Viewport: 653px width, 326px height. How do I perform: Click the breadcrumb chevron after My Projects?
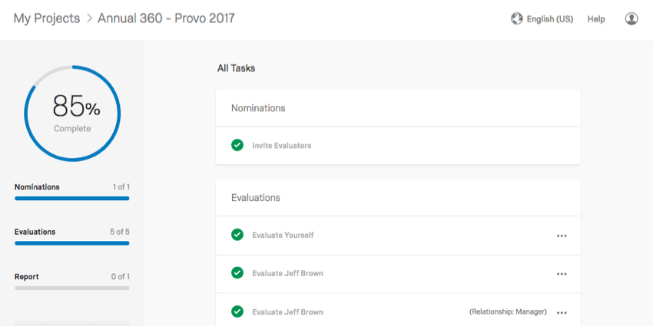coord(88,18)
